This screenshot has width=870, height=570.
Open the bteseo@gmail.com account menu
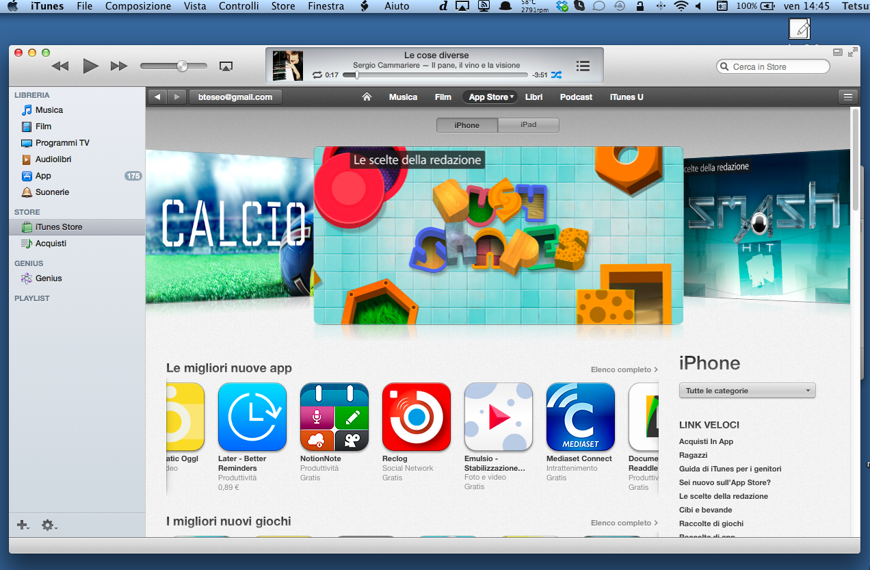pyautogui.click(x=235, y=97)
